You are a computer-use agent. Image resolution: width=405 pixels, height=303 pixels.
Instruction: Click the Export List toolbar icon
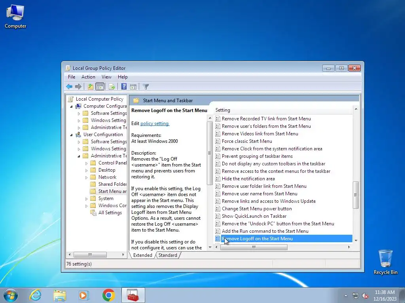[x=112, y=86]
